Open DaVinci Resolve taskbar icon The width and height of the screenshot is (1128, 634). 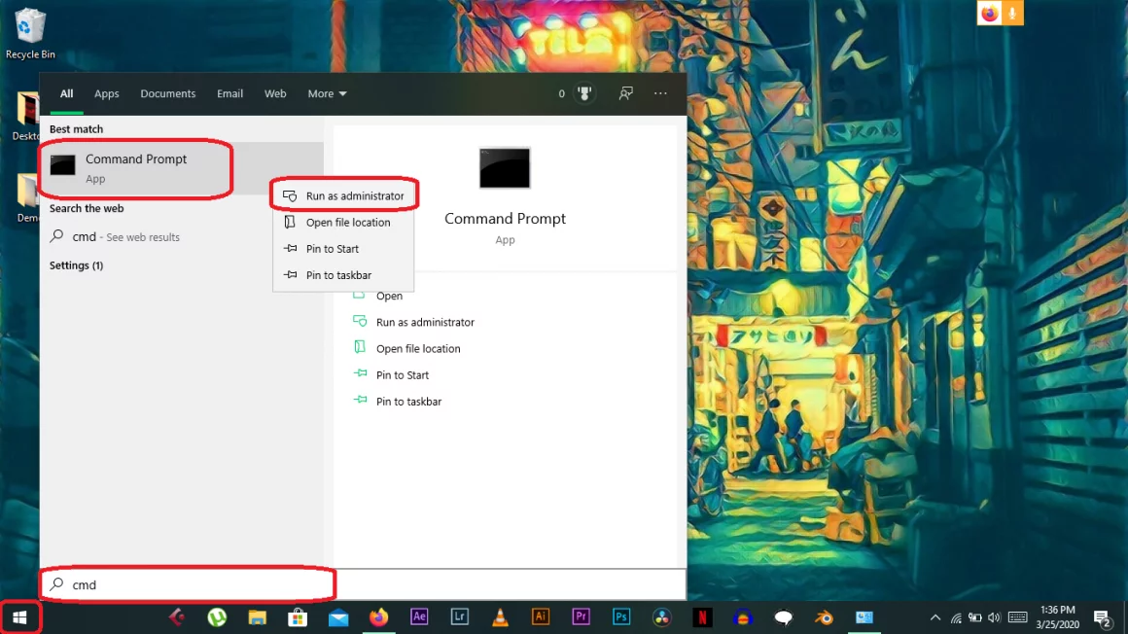662,617
